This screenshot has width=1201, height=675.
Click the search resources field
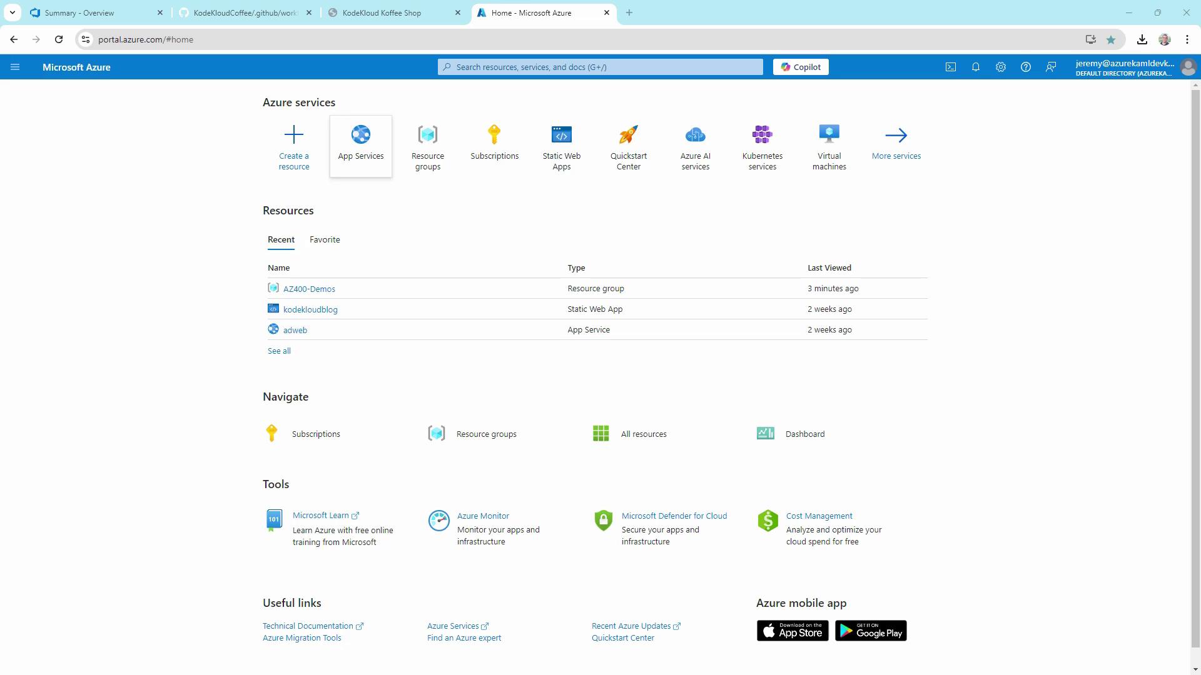coord(600,67)
